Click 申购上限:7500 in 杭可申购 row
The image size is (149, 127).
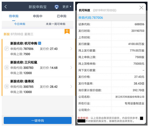point(20,54)
